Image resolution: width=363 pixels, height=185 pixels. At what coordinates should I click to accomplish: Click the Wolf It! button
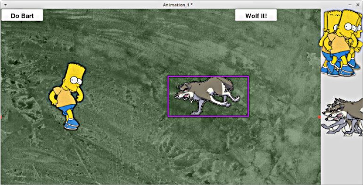pos(256,15)
